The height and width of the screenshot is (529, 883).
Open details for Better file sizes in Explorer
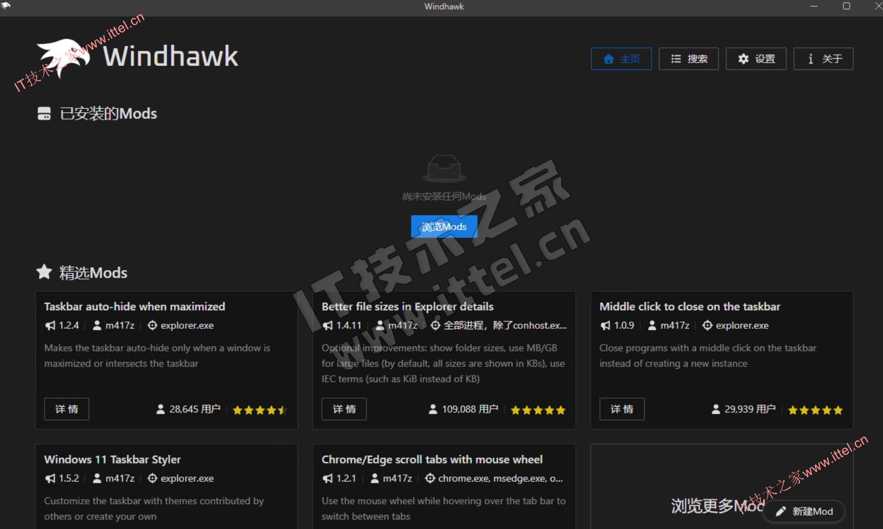pyautogui.click(x=344, y=409)
